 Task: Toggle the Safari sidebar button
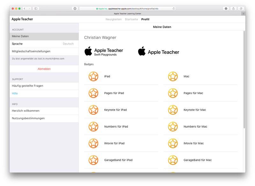click(36, 9)
